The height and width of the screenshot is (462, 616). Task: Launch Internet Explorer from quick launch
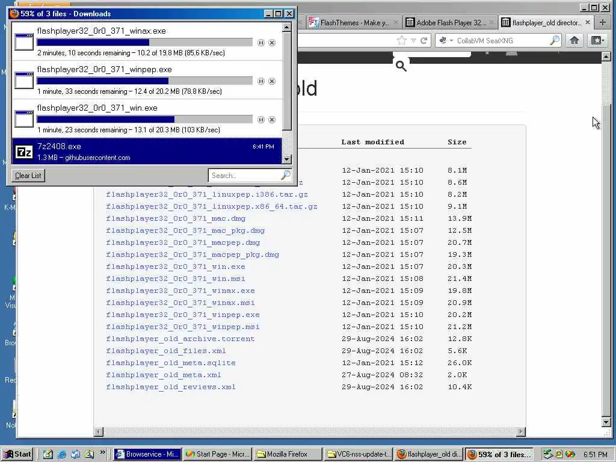click(x=62, y=455)
